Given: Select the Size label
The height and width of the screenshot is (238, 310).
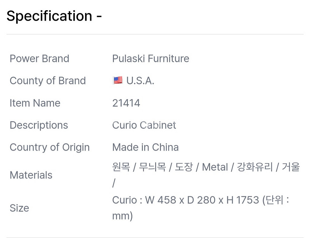Looking at the screenshot, I should 19,208.
